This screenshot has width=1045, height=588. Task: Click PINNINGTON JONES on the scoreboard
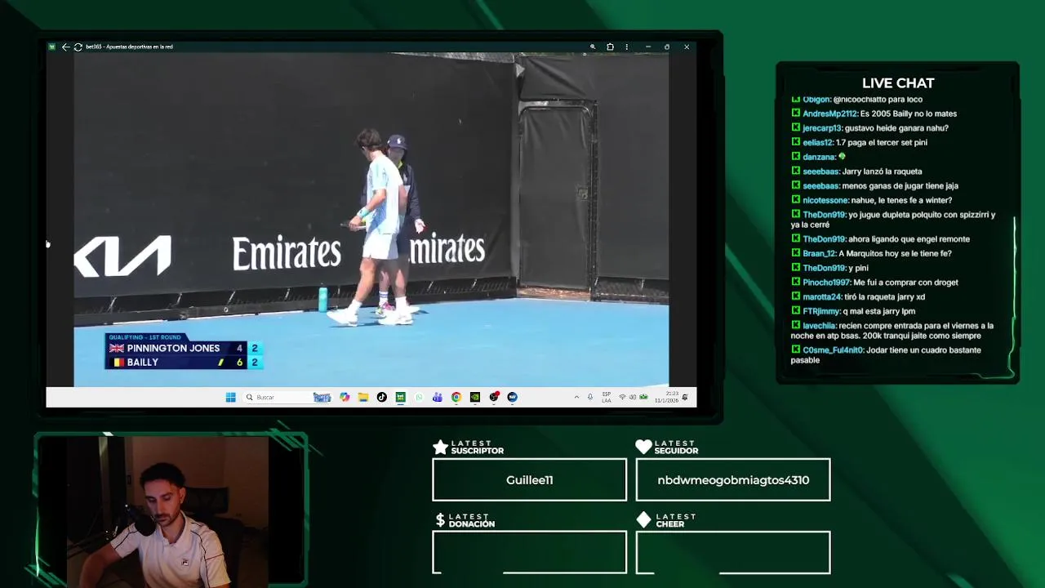coord(173,348)
